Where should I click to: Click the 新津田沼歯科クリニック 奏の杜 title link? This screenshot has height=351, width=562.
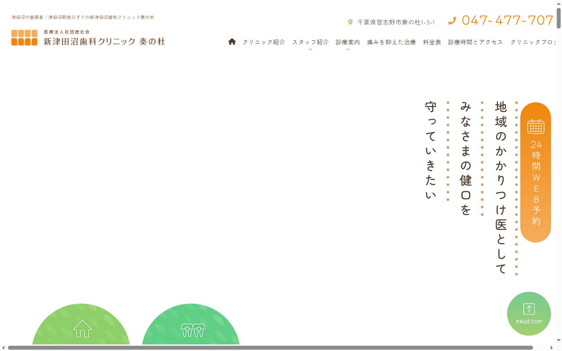tap(104, 42)
